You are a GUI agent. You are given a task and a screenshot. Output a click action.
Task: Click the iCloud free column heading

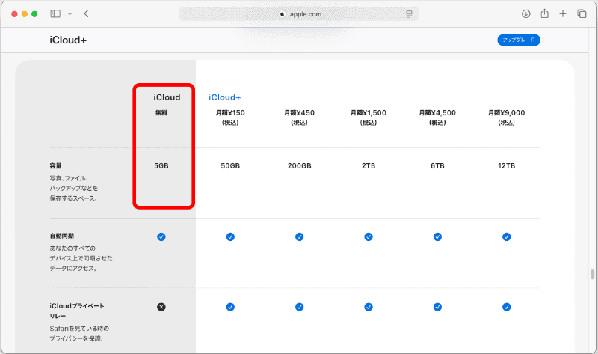[167, 97]
